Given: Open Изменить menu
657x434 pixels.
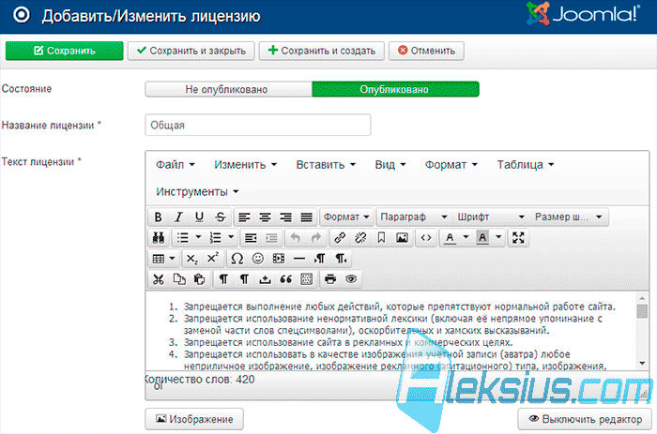Looking at the screenshot, I should [246, 164].
